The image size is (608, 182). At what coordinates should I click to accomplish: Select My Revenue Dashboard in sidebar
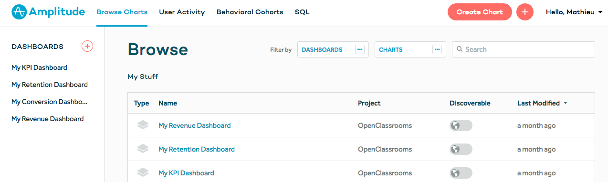click(x=48, y=119)
